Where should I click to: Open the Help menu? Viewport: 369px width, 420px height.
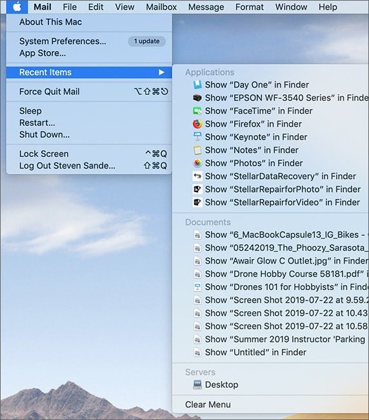pyautogui.click(x=328, y=7)
